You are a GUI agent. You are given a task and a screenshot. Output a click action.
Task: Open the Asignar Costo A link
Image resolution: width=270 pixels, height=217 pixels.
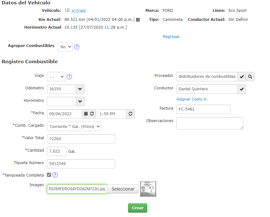pyautogui.click(x=192, y=99)
